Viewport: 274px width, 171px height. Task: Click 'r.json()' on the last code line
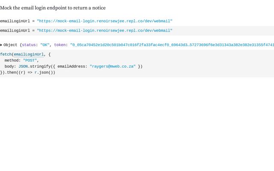click(45, 72)
